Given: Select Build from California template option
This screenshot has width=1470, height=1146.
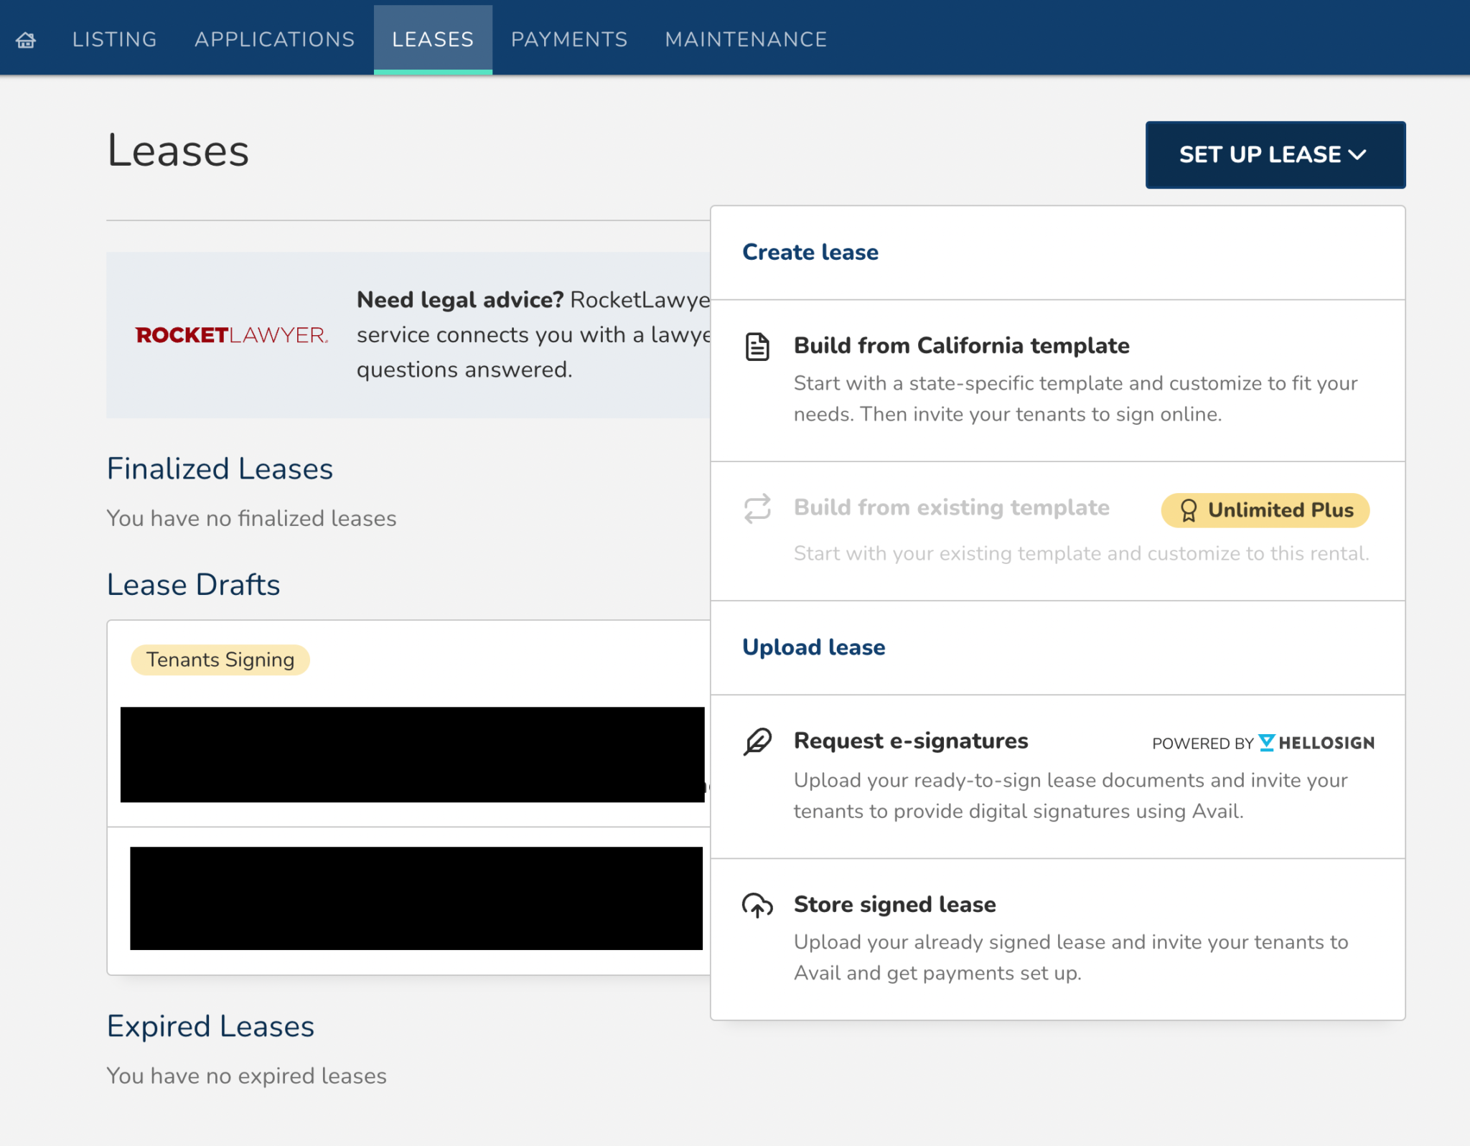Looking at the screenshot, I should [961, 346].
